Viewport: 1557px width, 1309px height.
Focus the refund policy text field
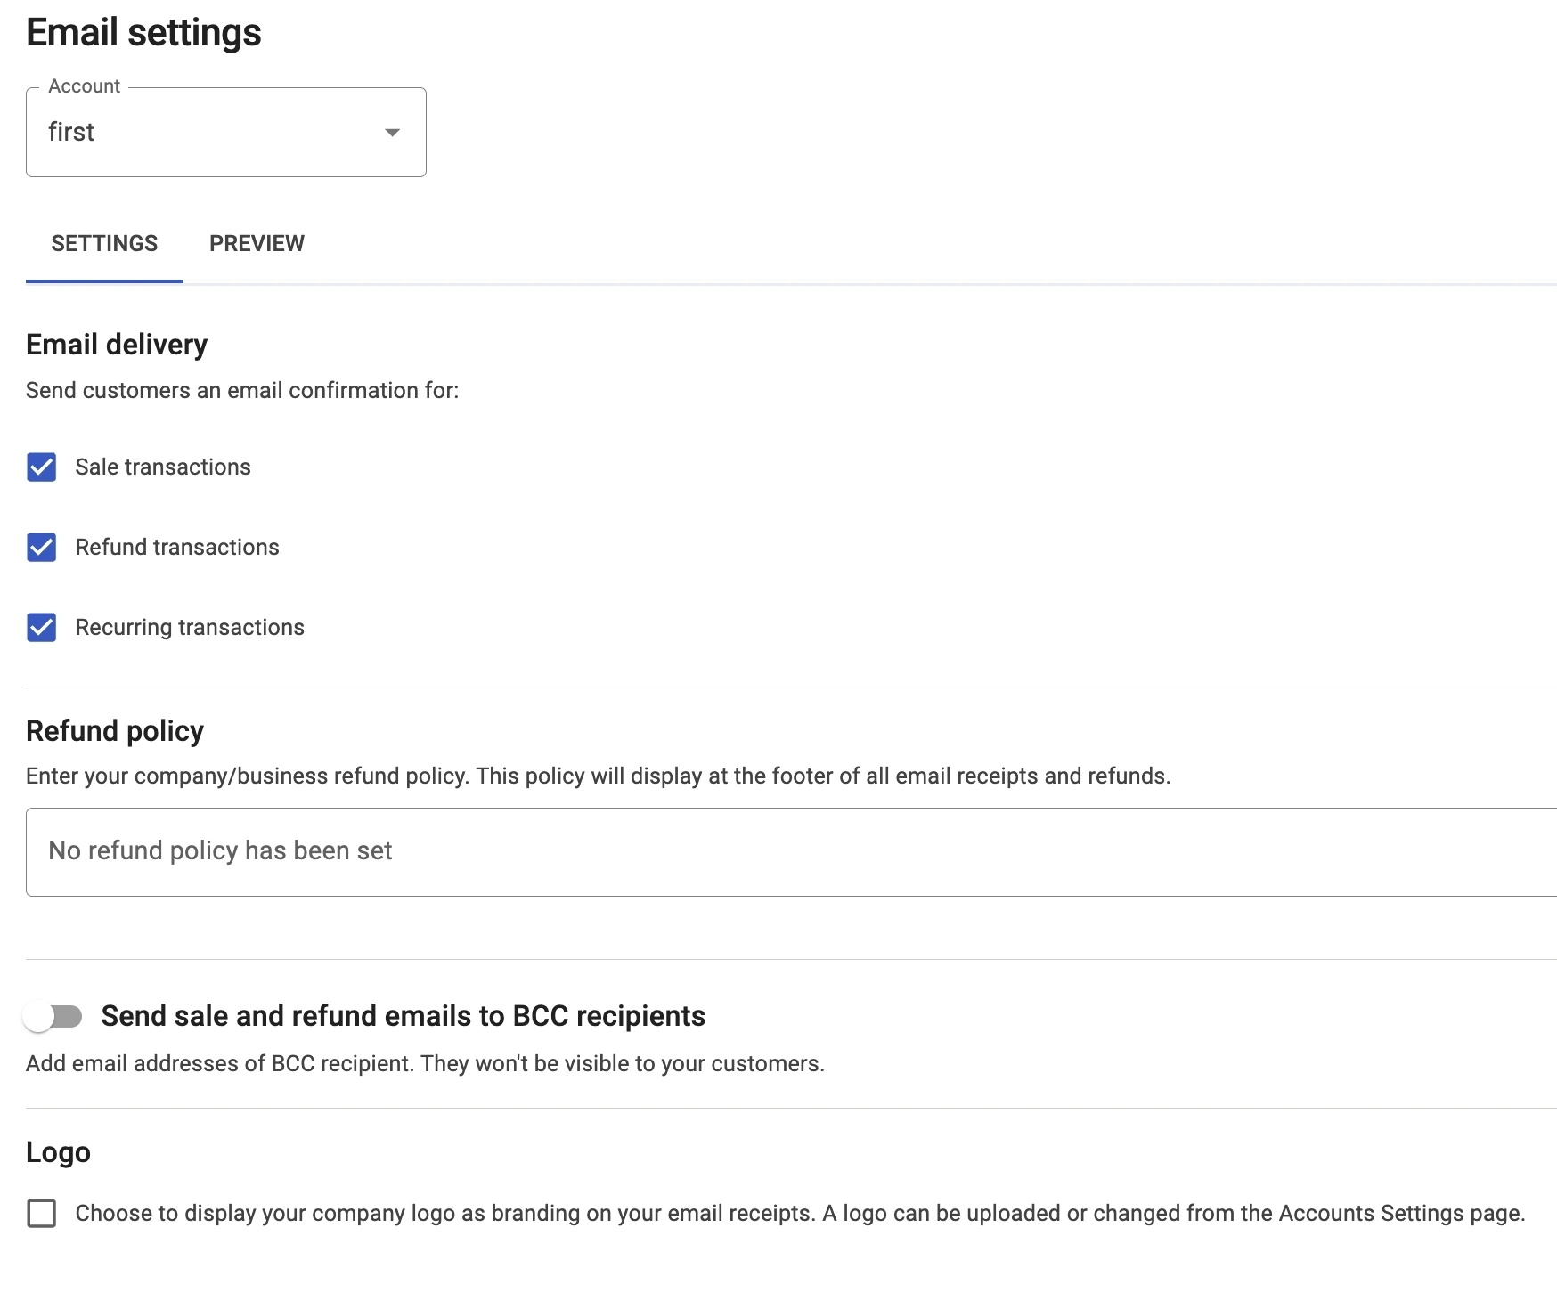tap(784, 851)
